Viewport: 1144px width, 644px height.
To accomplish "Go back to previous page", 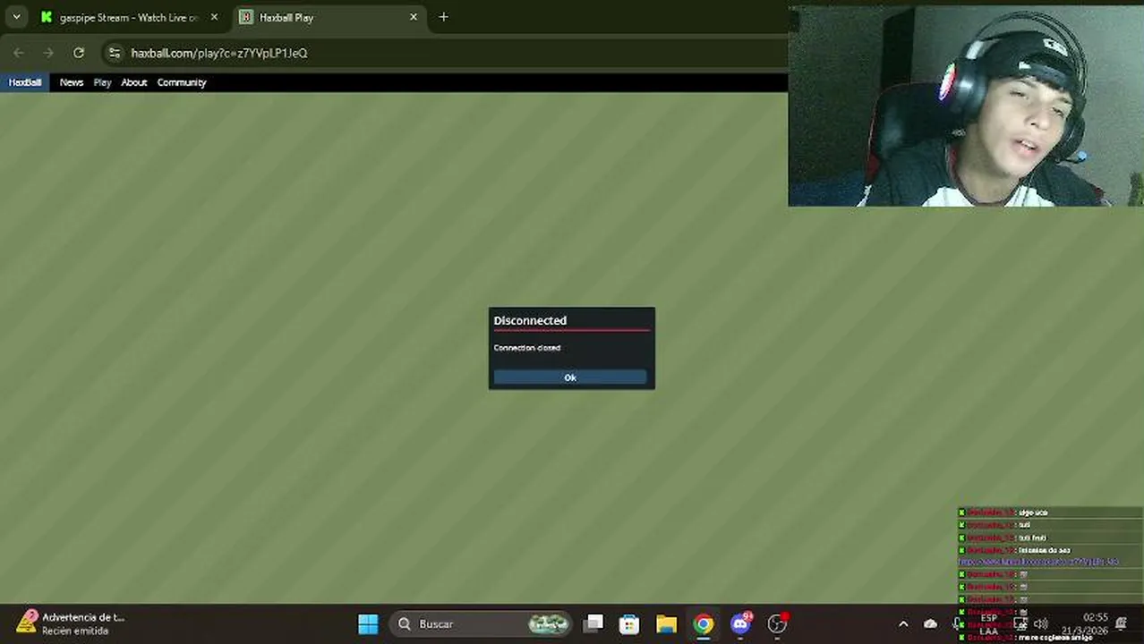I will 19,53.
